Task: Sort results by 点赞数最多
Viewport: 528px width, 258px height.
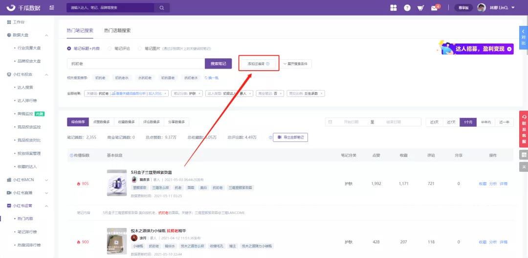Action: (101, 122)
